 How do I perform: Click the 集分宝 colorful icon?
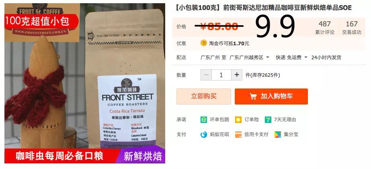(x=278, y=135)
